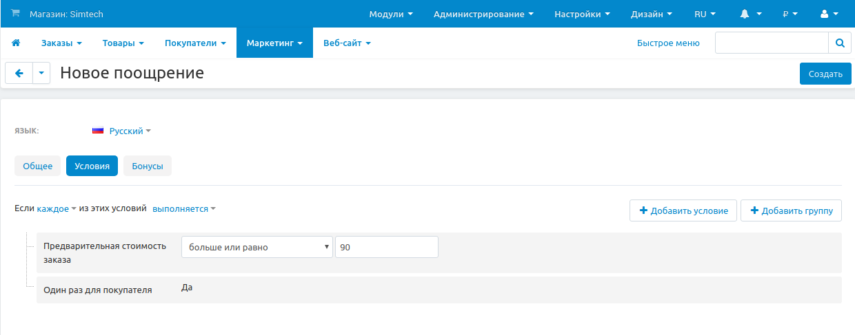Viewport: 855px width, 335px height.
Task: Open the comparison operator 'больше или равно' dropdown
Action: click(x=256, y=247)
